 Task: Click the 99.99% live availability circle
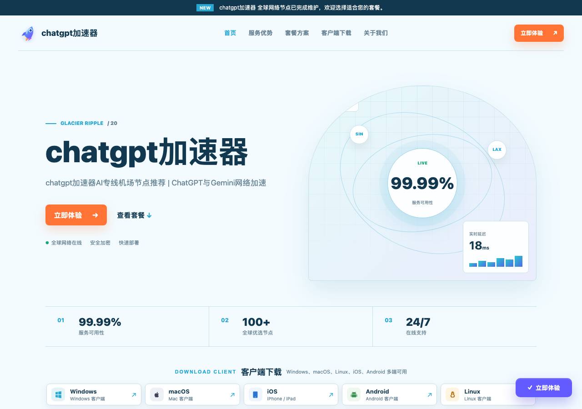422,183
